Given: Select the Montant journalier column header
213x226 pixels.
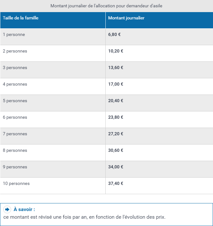Looking at the screenshot, I should 126,18.
